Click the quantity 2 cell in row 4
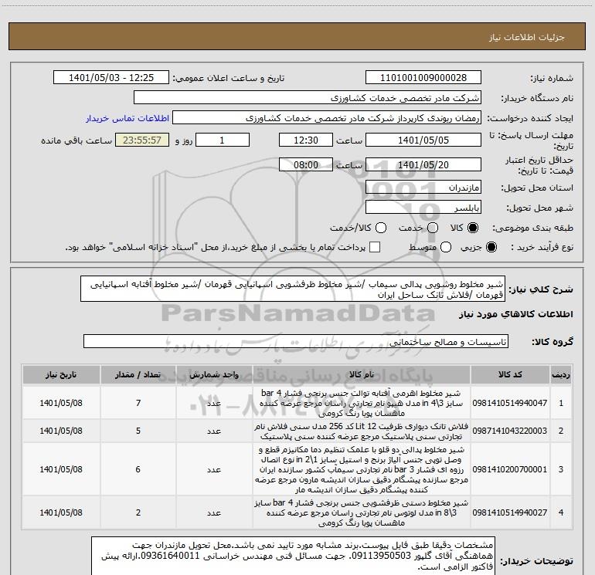595x575 pixels. pyautogui.click(x=138, y=512)
